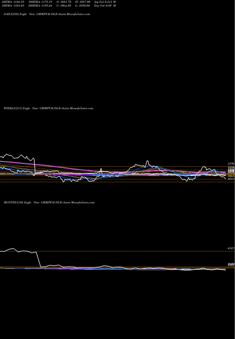The height and width of the screenshot is (339, 235).
Task: Click the 50EMA: 1165.69 value
Action: (x=13, y=6)
